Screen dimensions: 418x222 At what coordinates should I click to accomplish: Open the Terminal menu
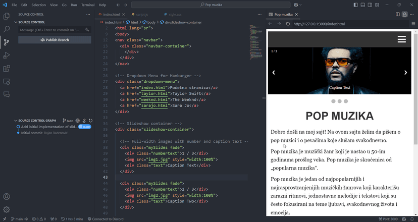[88, 5]
